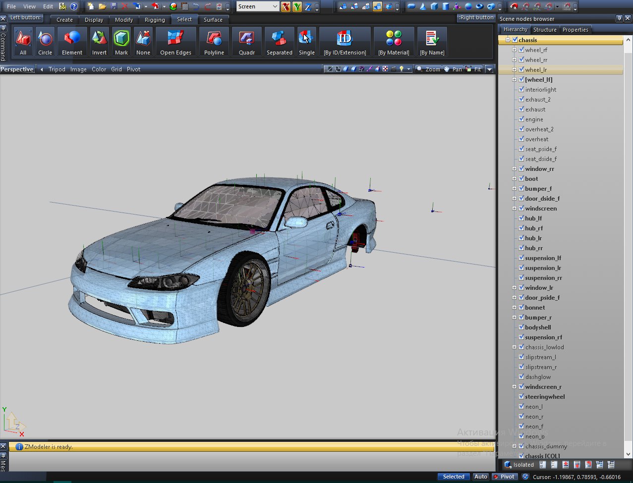The image size is (633, 483).
Task: Select the Circle selection tool
Action: pos(45,42)
